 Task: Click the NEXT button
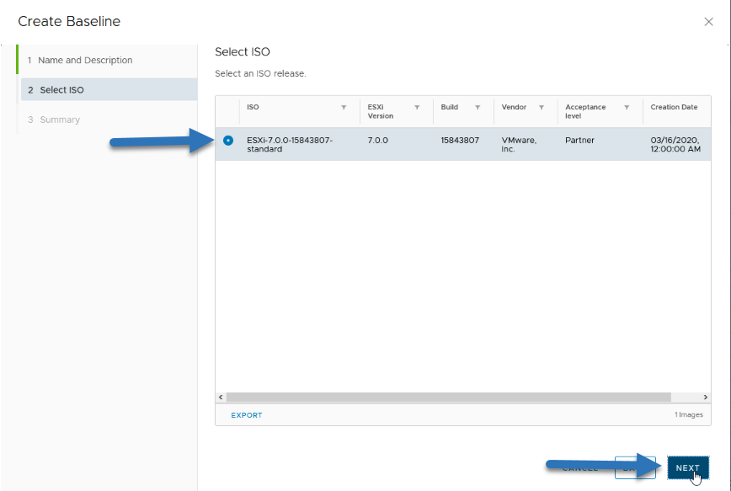coord(688,467)
